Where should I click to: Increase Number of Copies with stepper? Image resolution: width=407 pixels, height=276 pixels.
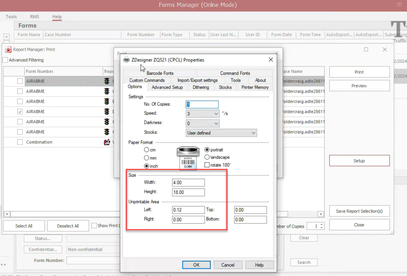tap(322, 224)
